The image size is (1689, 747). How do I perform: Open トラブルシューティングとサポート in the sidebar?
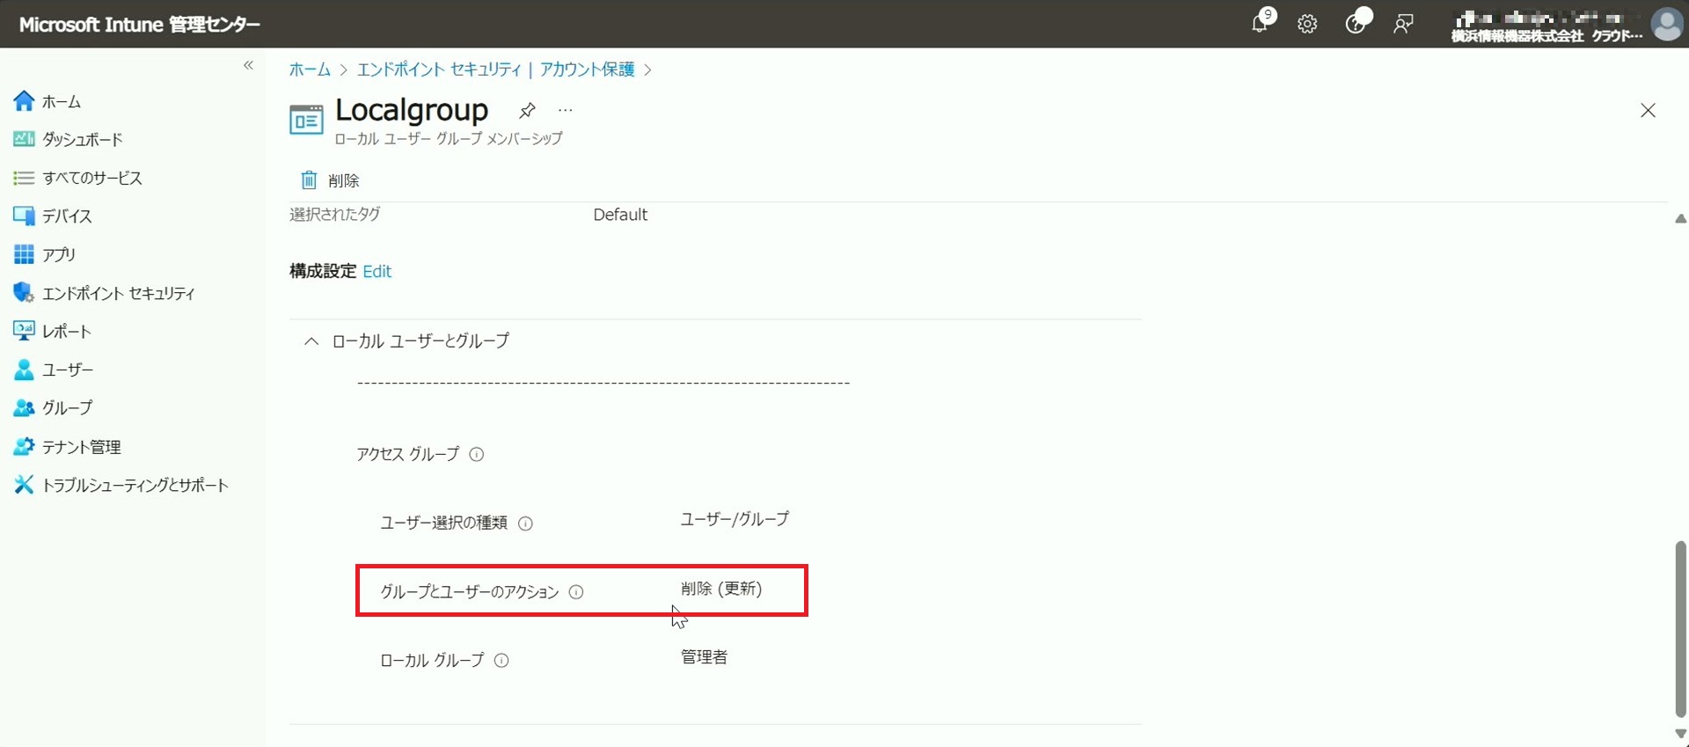(x=135, y=485)
